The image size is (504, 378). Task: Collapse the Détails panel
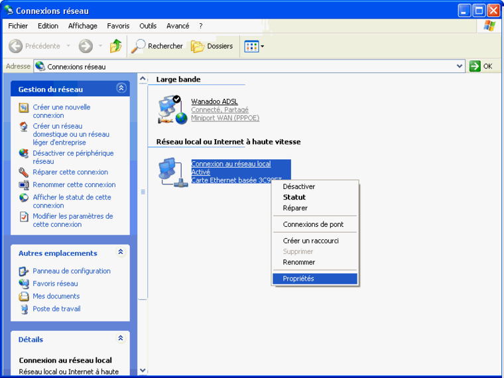coord(121,338)
